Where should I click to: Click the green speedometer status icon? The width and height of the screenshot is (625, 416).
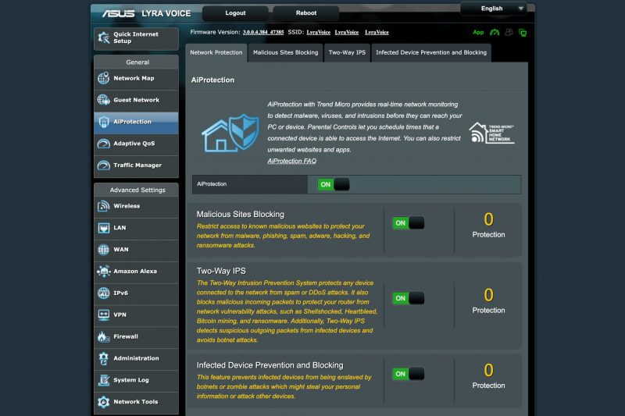[x=495, y=32]
